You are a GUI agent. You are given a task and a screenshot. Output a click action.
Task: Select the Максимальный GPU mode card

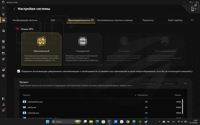tap(42, 49)
